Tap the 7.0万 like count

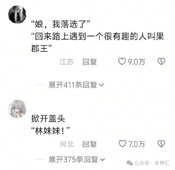[137, 144]
